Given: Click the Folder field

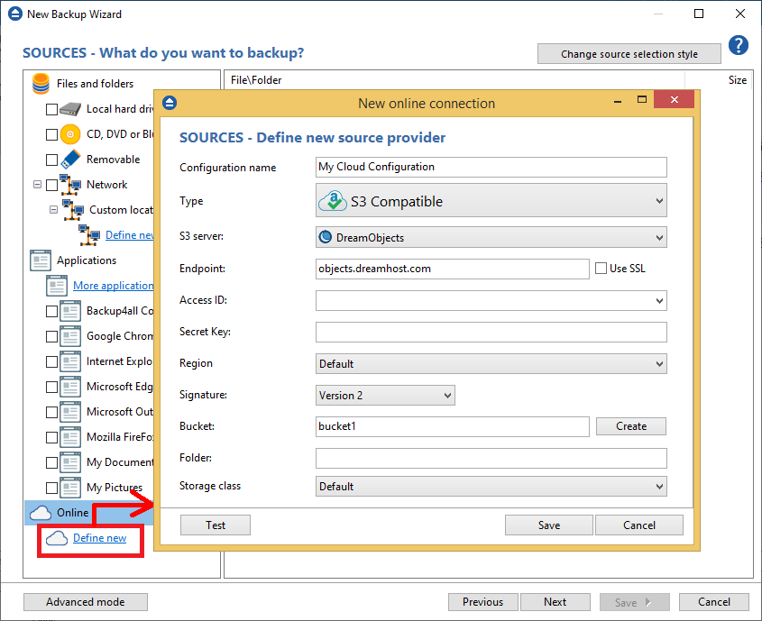Looking at the screenshot, I should pos(491,458).
